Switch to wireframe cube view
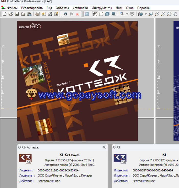This screenshot has width=179, height=188. point(95,14)
